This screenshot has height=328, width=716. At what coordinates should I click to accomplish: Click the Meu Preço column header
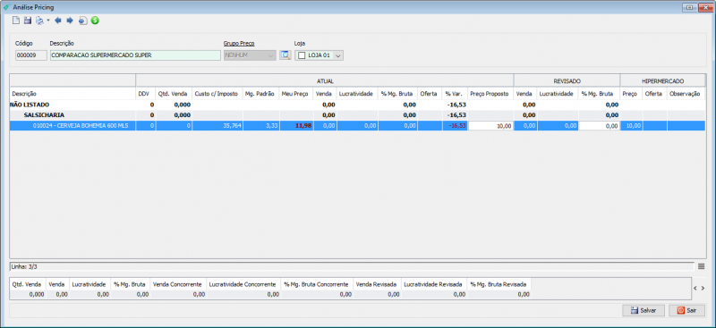coord(296,94)
